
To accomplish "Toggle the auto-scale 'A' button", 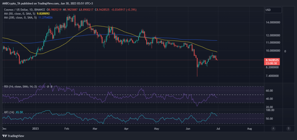I will (x=273, y=128).
